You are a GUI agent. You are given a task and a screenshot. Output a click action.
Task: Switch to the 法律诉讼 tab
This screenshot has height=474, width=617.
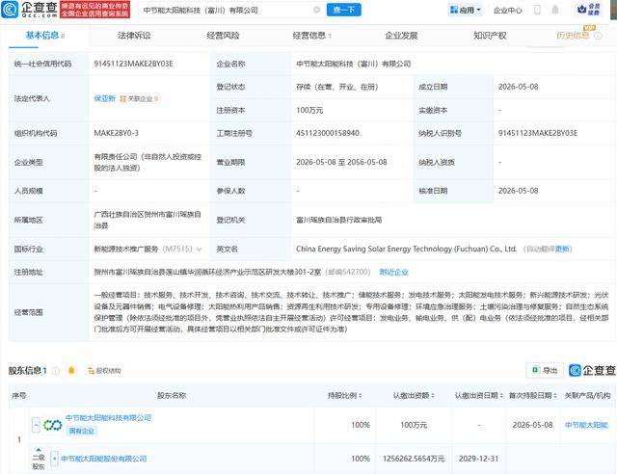[x=134, y=36]
